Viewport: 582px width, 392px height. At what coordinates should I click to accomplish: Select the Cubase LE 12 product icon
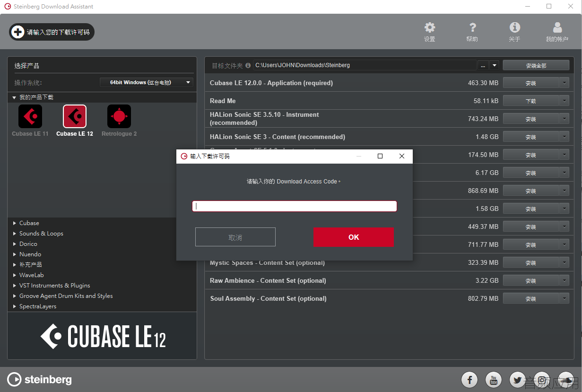[75, 116]
